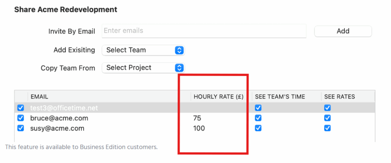Uncheck the row checkbox for susy@acme.com
The width and height of the screenshot is (391, 163).
pos(21,128)
